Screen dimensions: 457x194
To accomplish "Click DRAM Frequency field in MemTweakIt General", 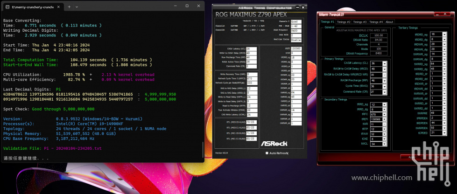I will pos(379,54).
